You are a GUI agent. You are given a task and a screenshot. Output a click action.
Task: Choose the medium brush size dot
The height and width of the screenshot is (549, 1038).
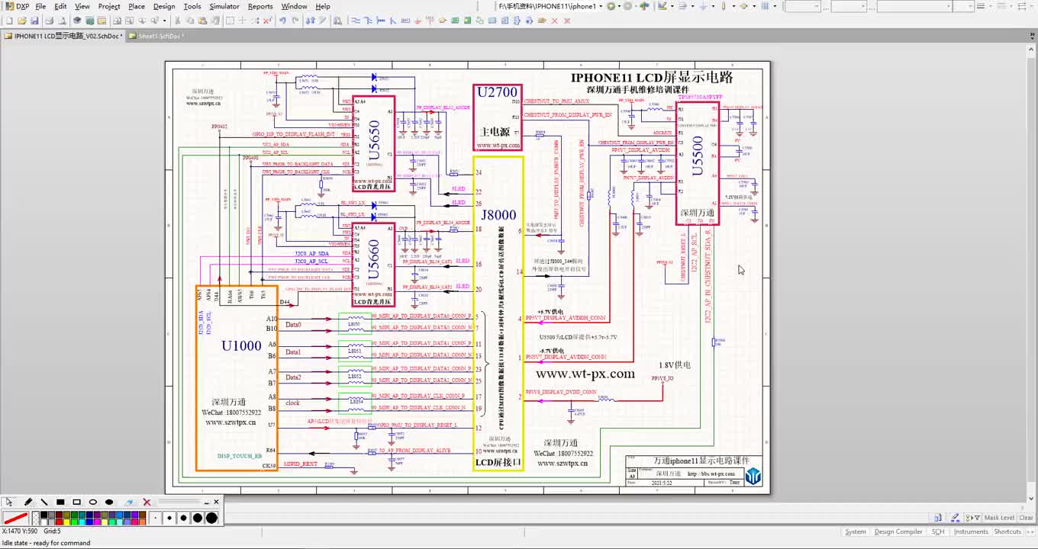coord(183,518)
